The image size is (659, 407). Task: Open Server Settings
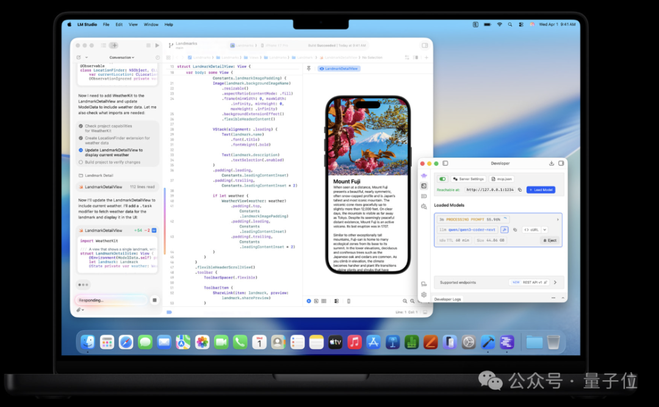click(469, 179)
